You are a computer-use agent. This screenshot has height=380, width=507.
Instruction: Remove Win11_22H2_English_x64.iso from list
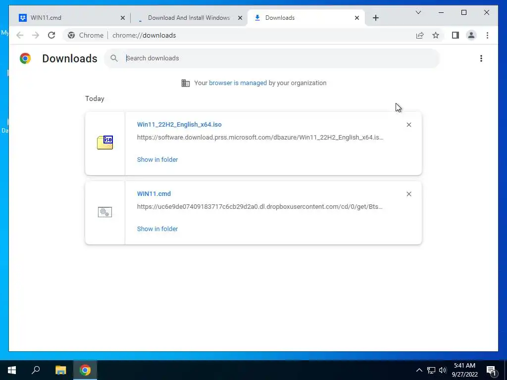pos(408,125)
